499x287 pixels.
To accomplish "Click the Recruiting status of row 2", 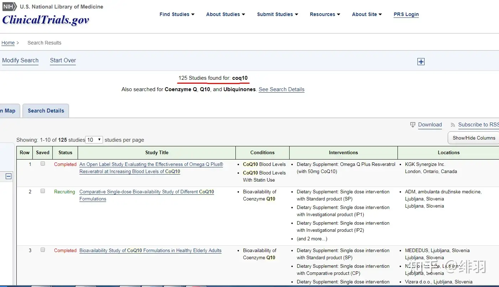I will (x=64, y=192).
